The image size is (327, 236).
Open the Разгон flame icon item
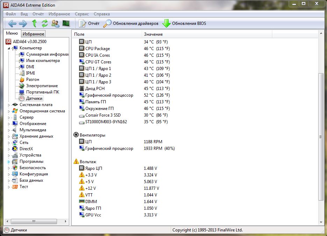point(22,79)
